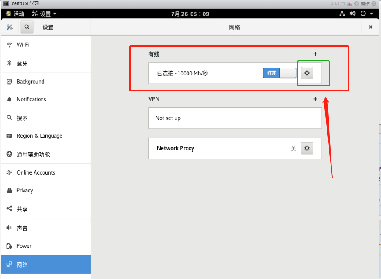Open the Privacy settings panel
Screen dimensions: 381x279
(x=46, y=190)
